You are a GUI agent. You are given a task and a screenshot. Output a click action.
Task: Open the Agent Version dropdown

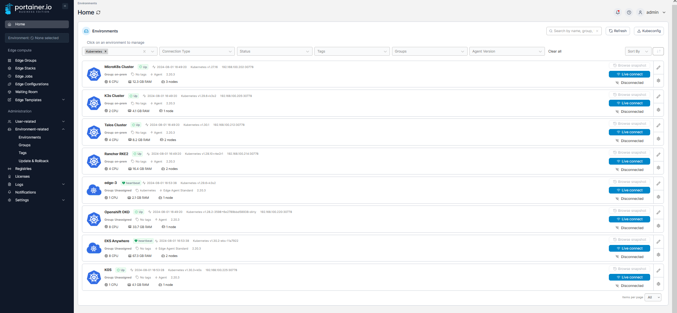click(x=507, y=51)
